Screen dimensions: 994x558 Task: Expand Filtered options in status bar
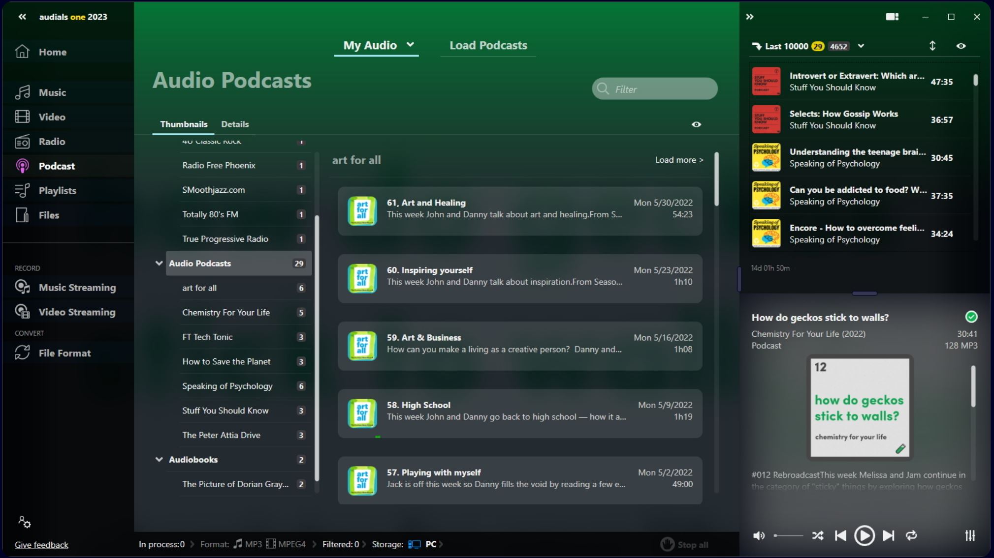point(364,544)
